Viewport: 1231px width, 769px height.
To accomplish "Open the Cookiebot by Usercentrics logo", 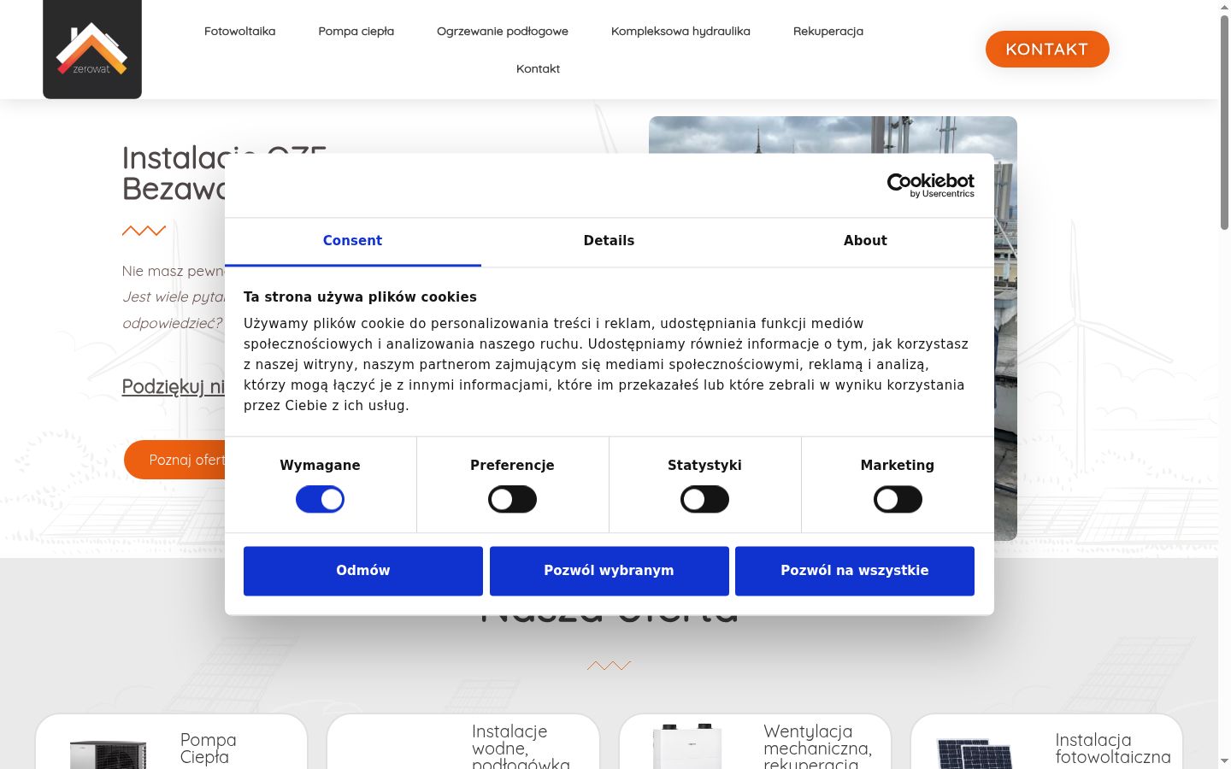I will pyautogui.click(x=931, y=185).
